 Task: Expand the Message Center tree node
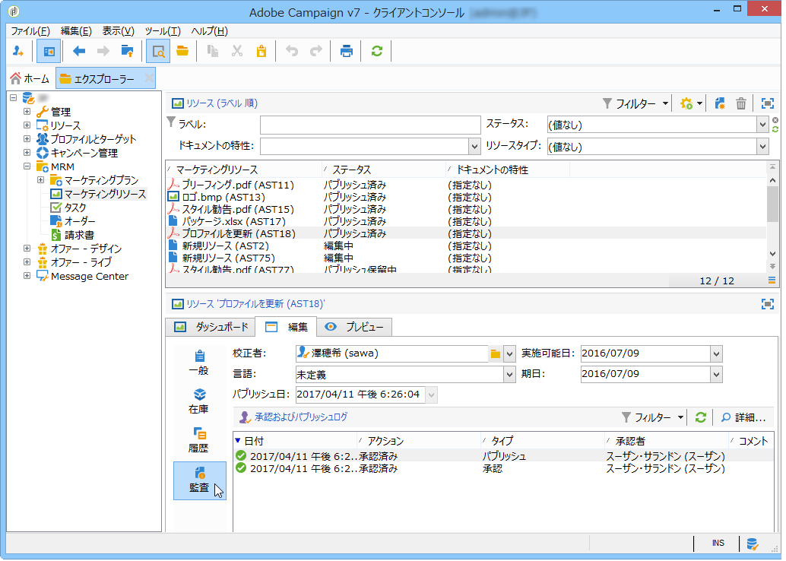pos(27,276)
